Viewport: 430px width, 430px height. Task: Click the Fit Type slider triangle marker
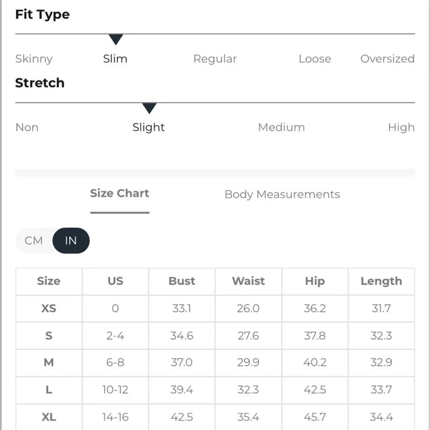pos(116,40)
